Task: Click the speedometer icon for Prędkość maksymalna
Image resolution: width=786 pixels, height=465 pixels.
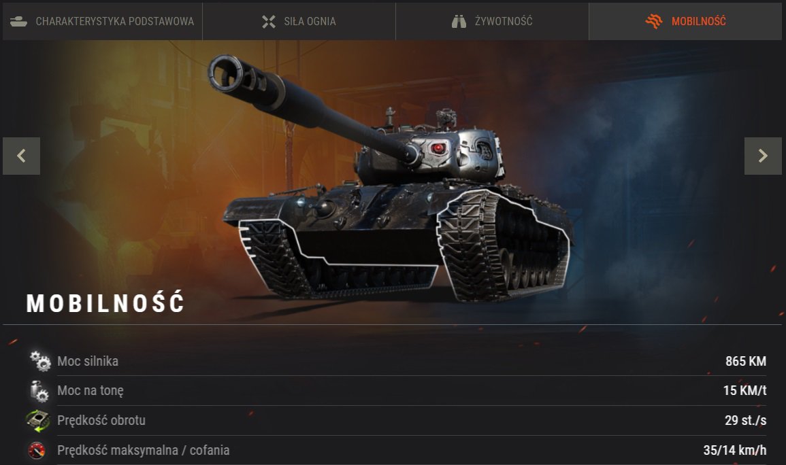Action: [37, 451]
